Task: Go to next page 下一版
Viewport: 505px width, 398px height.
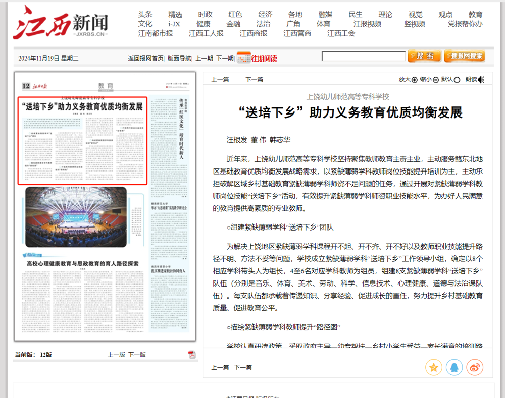Action: [137, 355]
